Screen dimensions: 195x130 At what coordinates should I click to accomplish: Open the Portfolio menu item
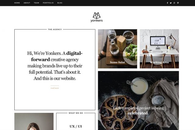[48, 3]
